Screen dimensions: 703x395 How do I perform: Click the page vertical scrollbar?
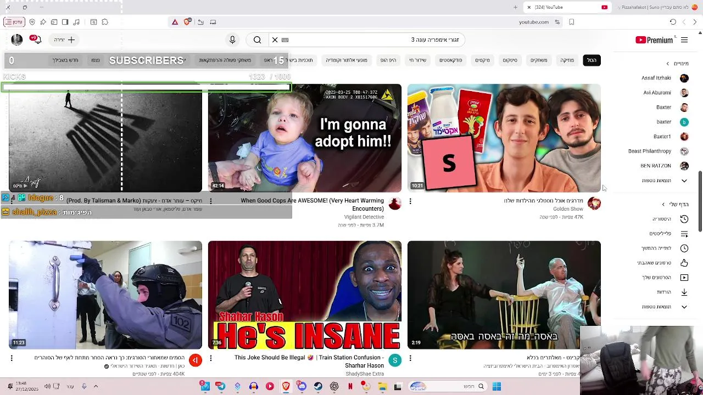(700, 201)
